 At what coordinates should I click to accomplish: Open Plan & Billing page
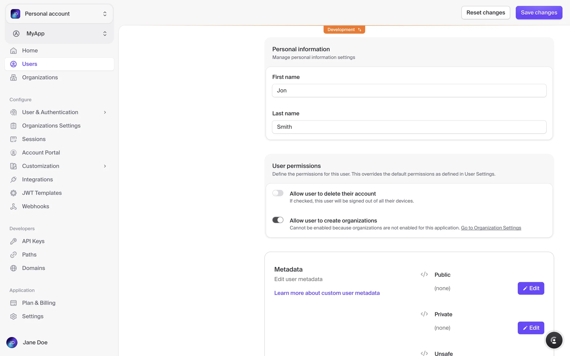point(39,303)
